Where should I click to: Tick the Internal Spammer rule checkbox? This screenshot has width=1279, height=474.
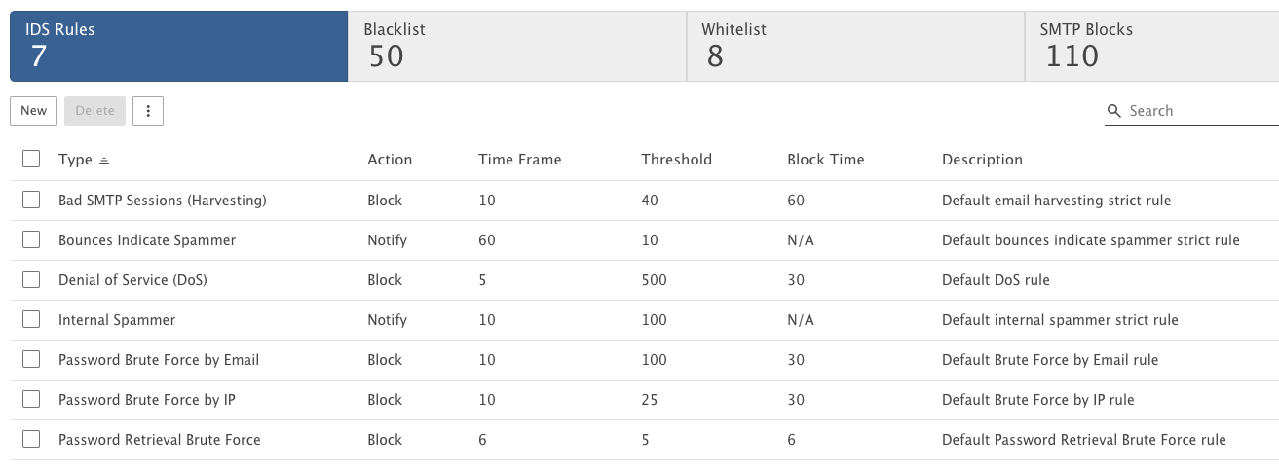pos(31,319)
